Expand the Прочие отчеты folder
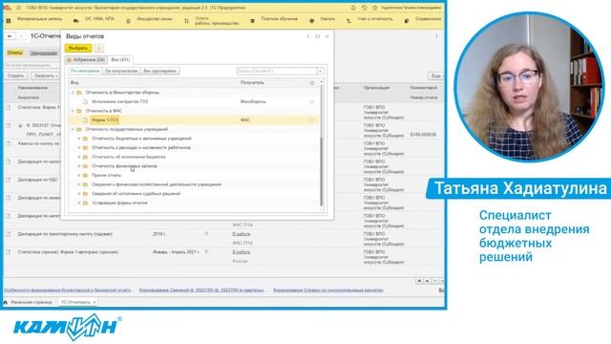This screenshot has width=611, height=344. coord(78,175)
